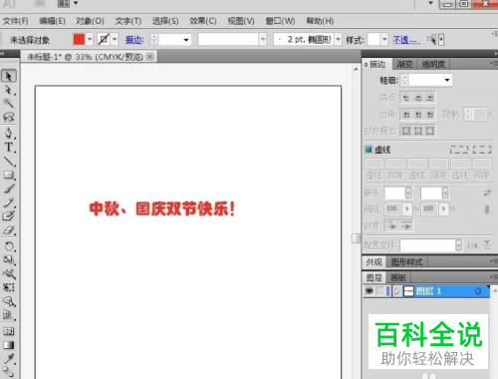Select the Magic Wand tool
Image resolution: width=498 pixels, height=379 pixels.
[9, 103]
